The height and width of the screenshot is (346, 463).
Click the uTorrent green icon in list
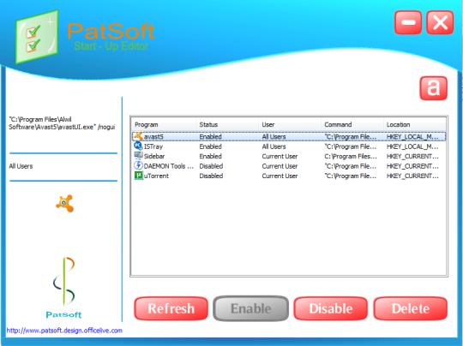click(138, 176)
